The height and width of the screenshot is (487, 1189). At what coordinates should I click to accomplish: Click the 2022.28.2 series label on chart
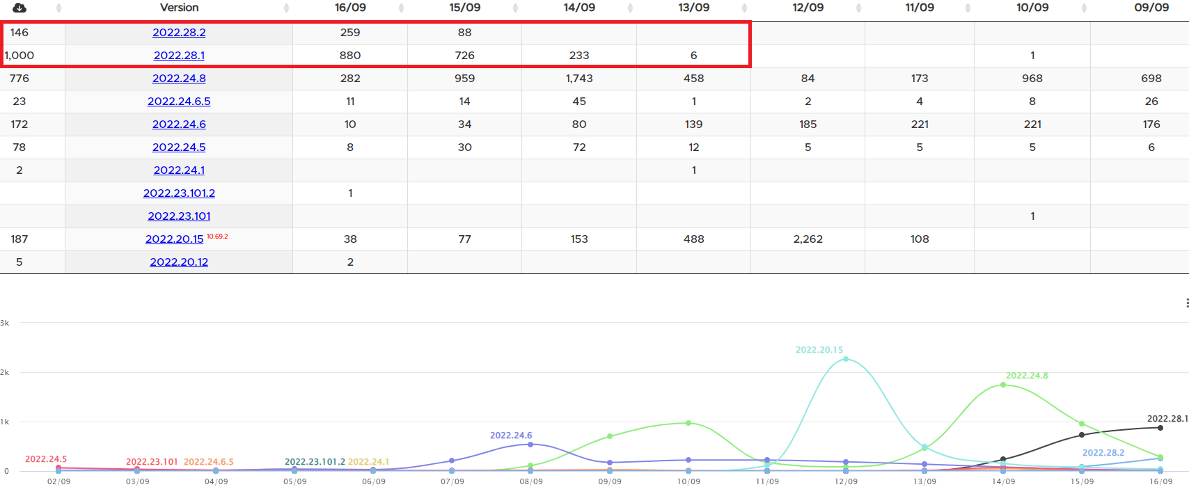[1103, 453]
